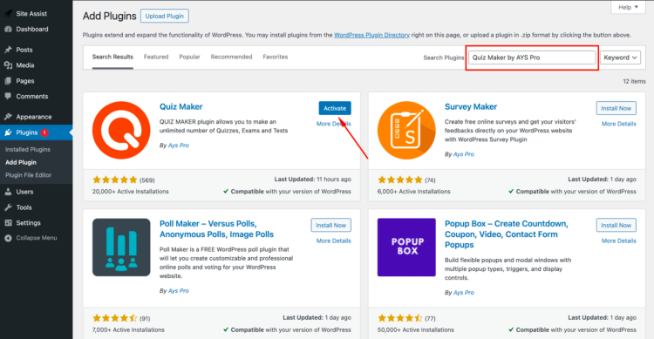Open Ays Pro author link under Survey Maker
The width and height of the screenshot is (654, 339).
tap(464, 154)
